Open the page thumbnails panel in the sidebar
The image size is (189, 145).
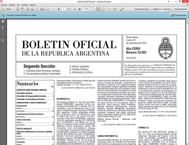(x=3, y=22)
